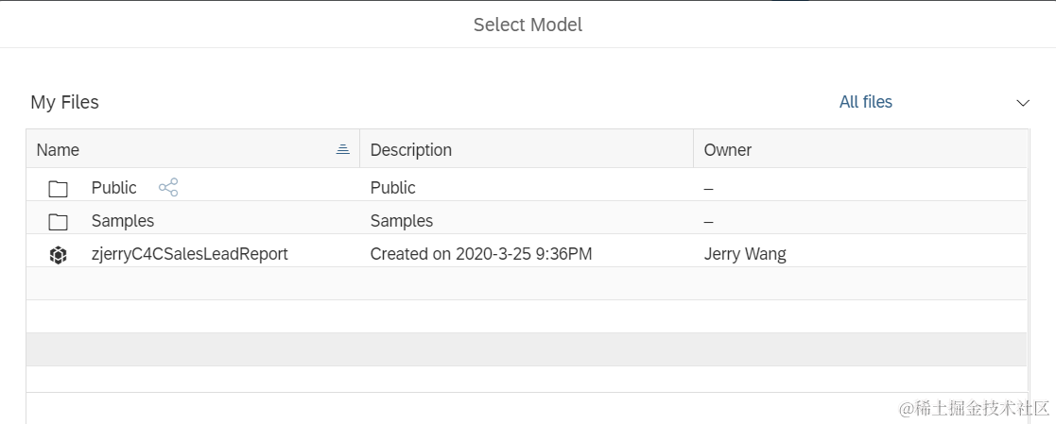Click the 'Created on 2020-3-25 9:36PM' description
The width and height of the screenshot is (1056, 424).
(480, 254)
